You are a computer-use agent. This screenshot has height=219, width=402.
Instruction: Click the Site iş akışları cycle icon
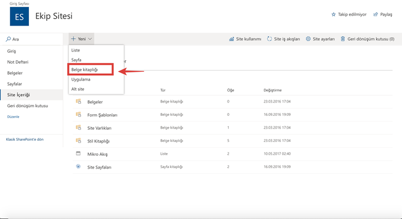pos(269,39)
